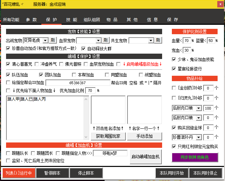Open 共生宠物 dropdown

(151, 41)
